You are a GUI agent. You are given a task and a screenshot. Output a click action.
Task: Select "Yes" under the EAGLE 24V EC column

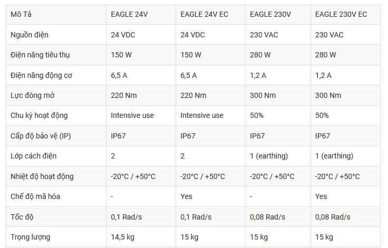[x=187, y=196]
